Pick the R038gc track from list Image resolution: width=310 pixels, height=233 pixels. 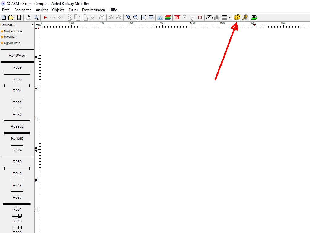[x=17, y=127]
